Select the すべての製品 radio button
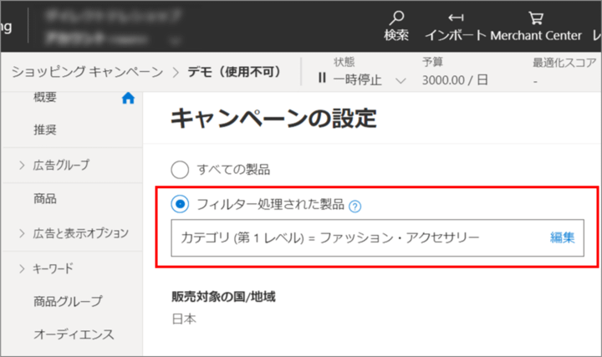The image size is (602, 357). 180,170
